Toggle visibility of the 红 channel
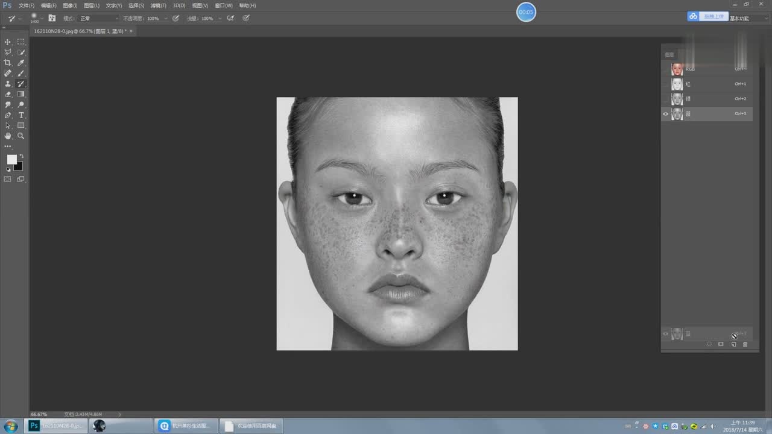 (666, 84)
